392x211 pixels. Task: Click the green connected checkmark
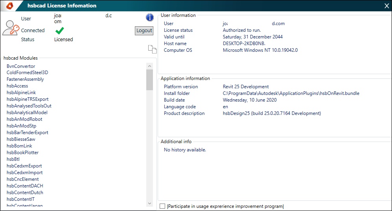pyautogui.click(x=59, y=31)
